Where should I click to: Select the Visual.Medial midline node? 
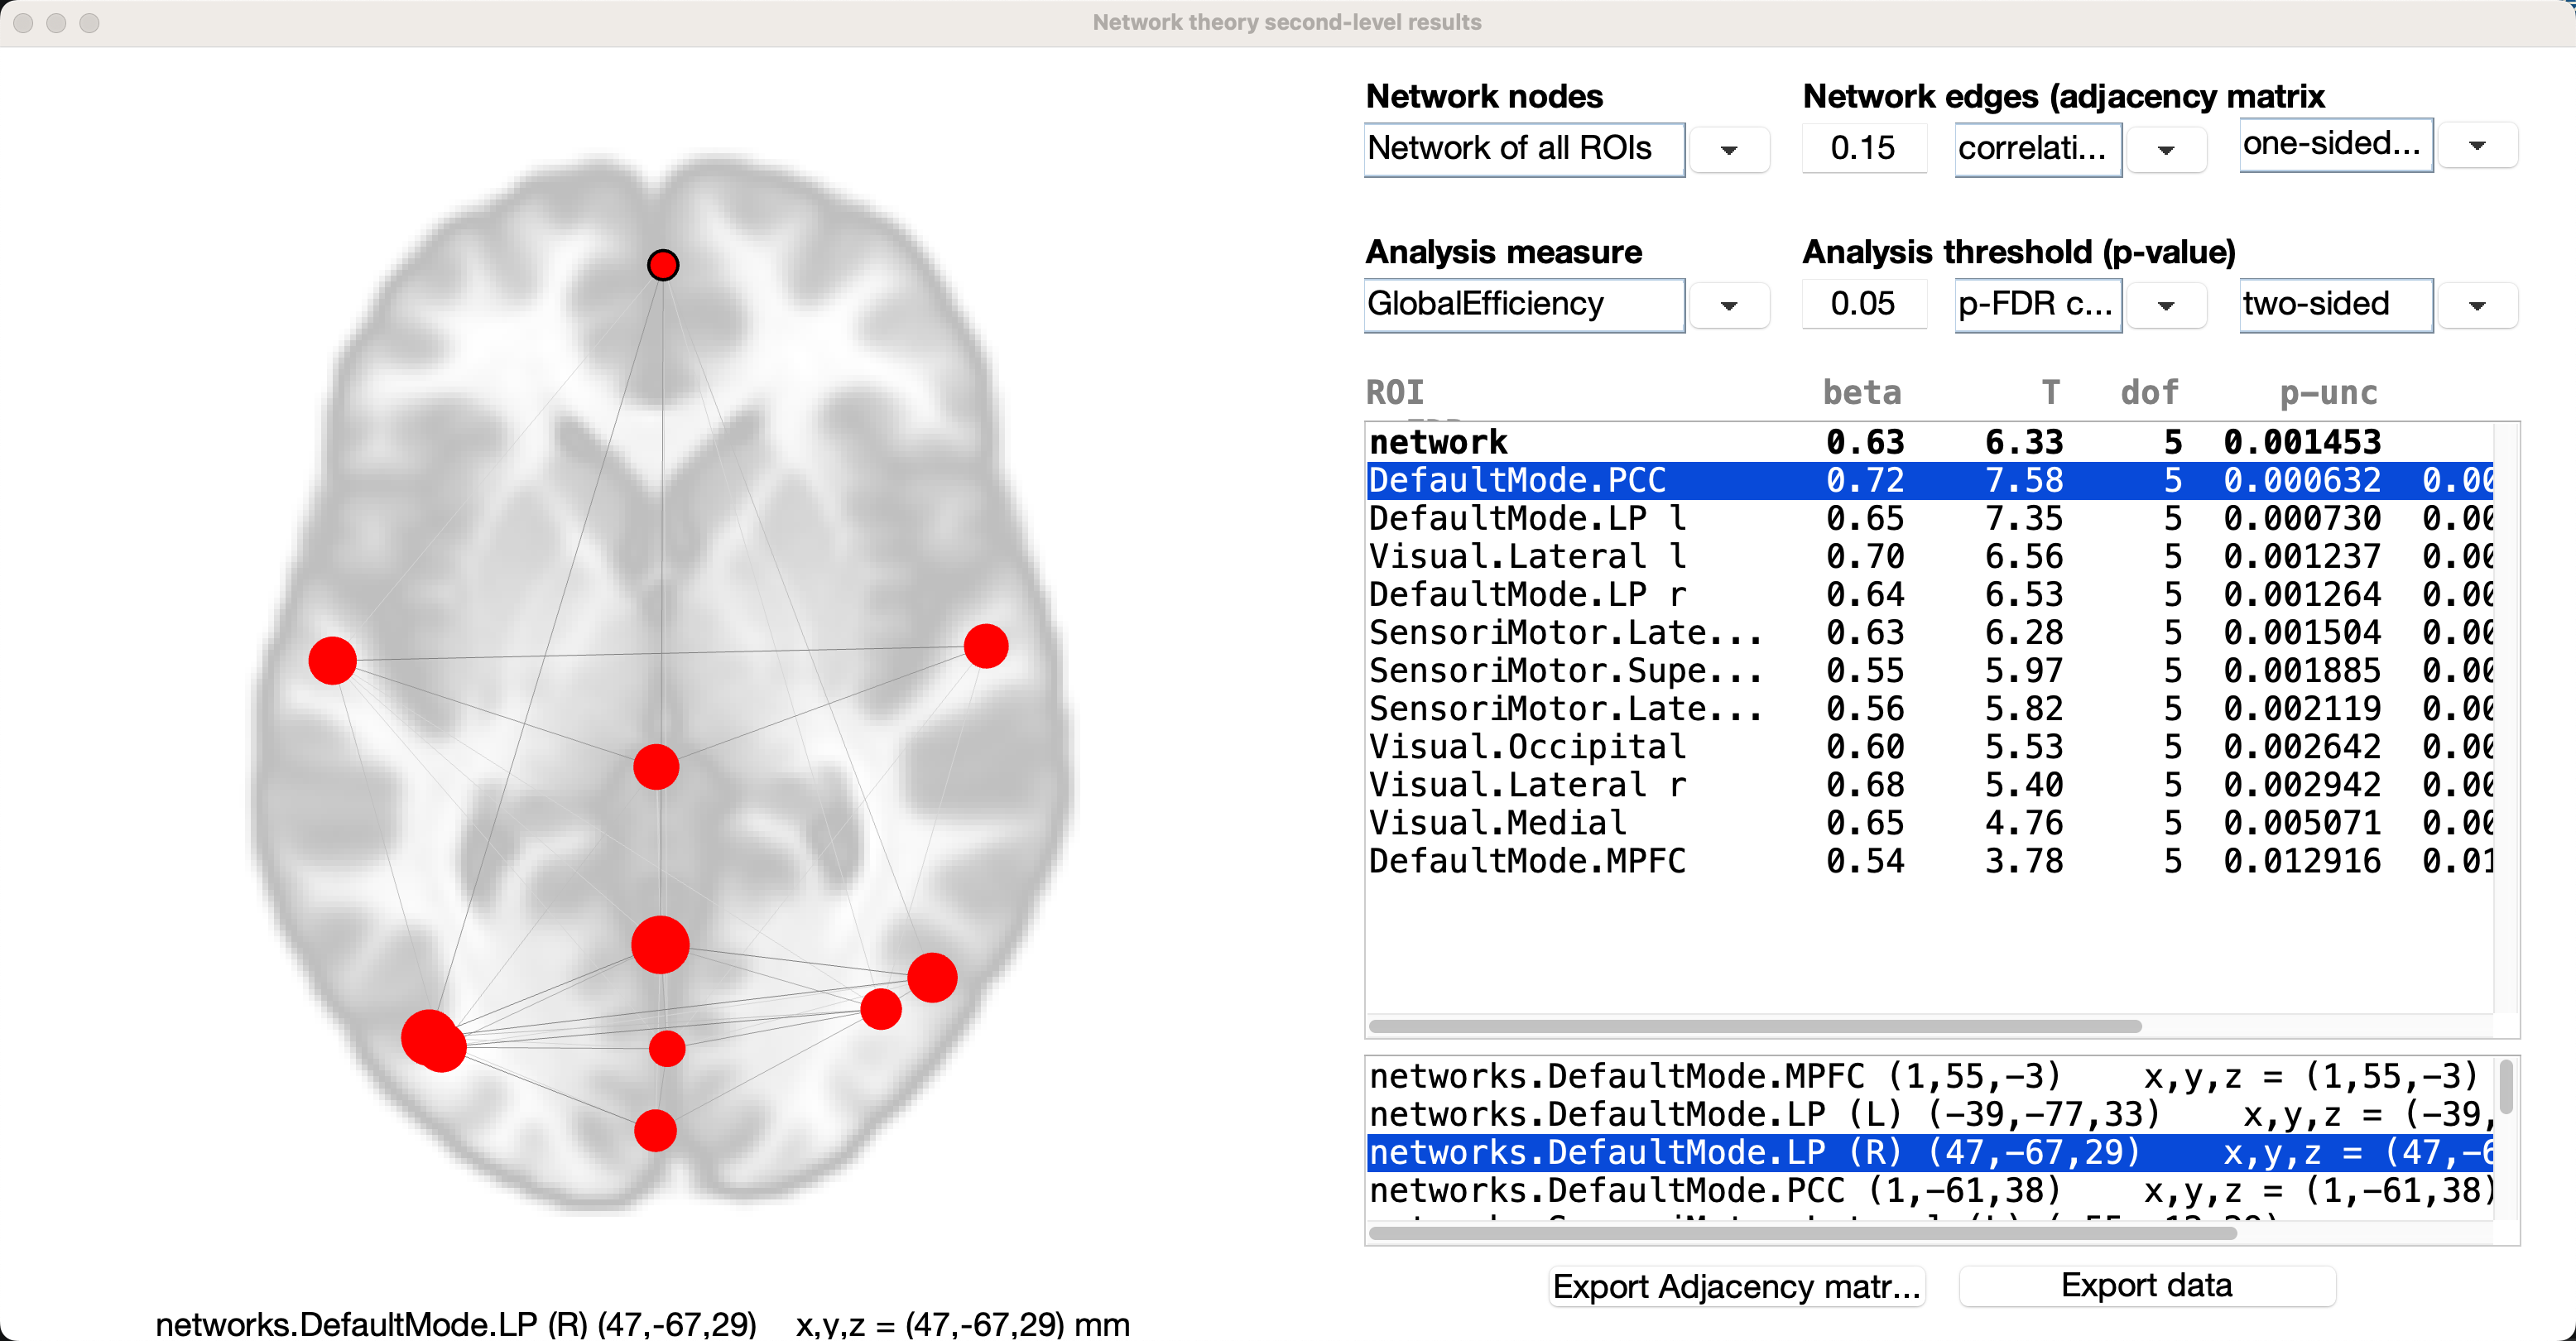(x=667, y=1049)
